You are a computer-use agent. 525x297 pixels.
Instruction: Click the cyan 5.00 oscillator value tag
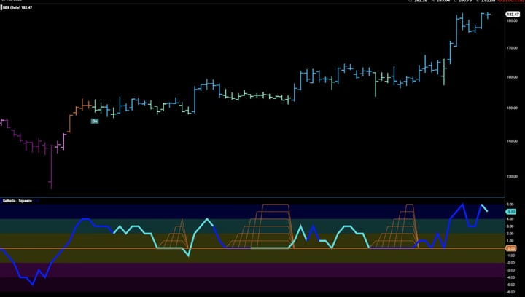coord(511,212)
